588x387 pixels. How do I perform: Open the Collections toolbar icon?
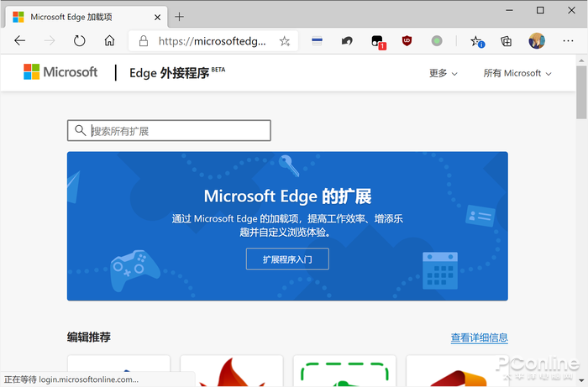(506, 41)
